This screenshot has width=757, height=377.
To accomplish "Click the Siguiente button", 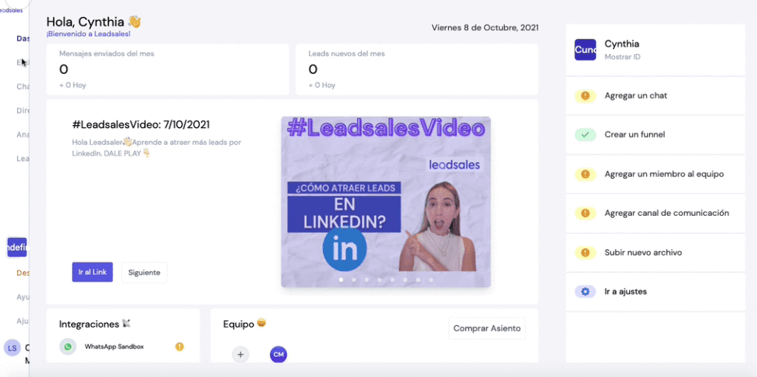I will (x=144, y=272).
